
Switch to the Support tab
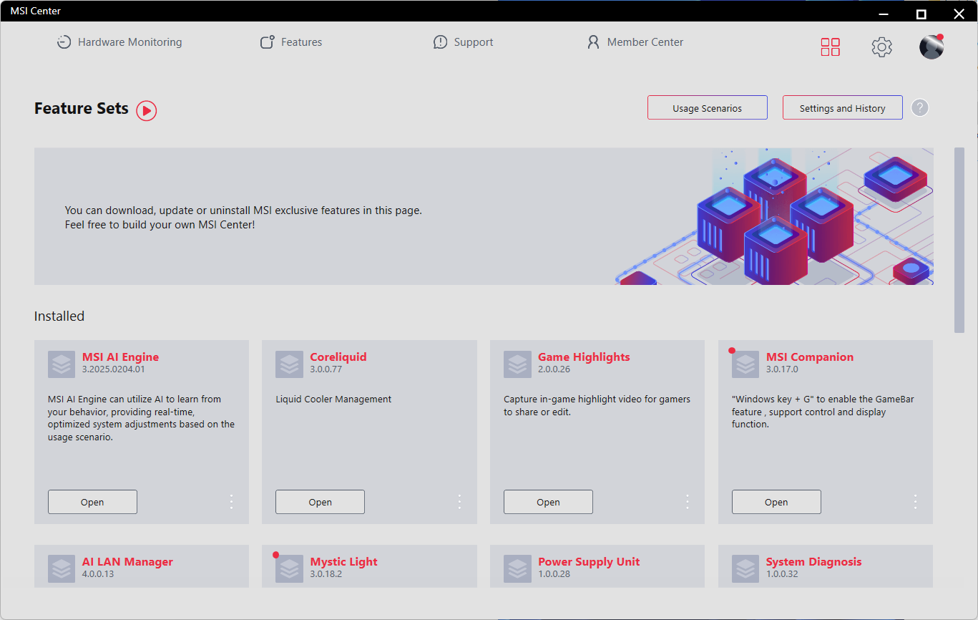point(464,42)
